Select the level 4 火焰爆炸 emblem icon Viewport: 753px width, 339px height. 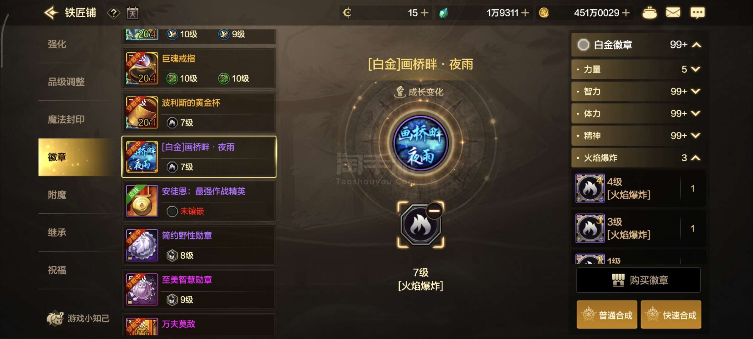pyautogui.click(x=590, y=188)
